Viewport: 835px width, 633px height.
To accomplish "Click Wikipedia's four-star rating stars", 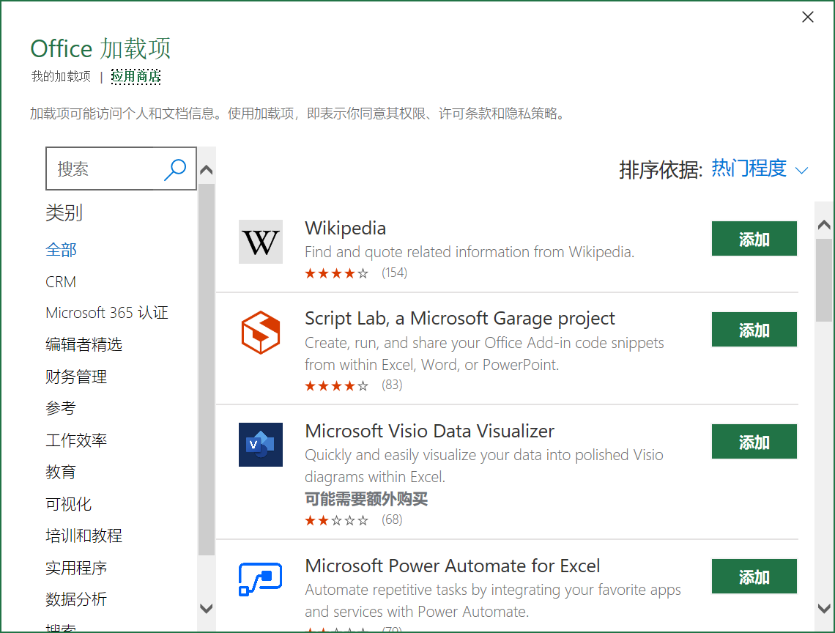I will click(x=336, y=273).
